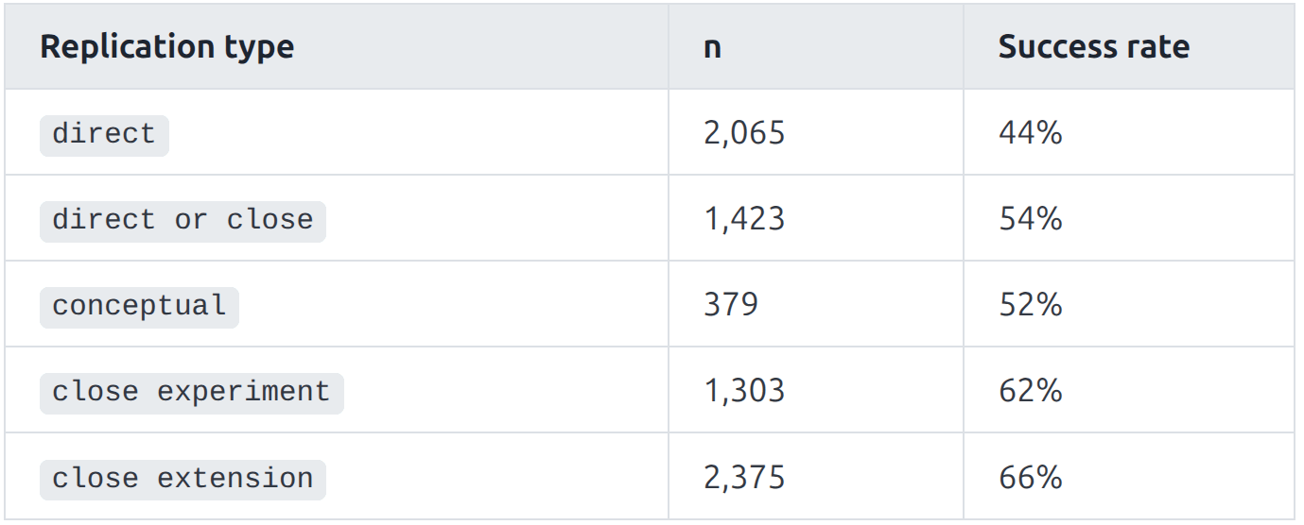The width and height of the screenshot is (1304, 525).
Task: Click the 44% success rate cell
Action: (1031, 134)
